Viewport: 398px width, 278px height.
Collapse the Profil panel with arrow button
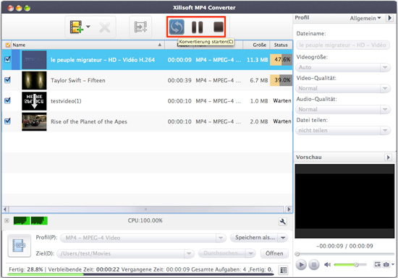click(x=389, y=18)
